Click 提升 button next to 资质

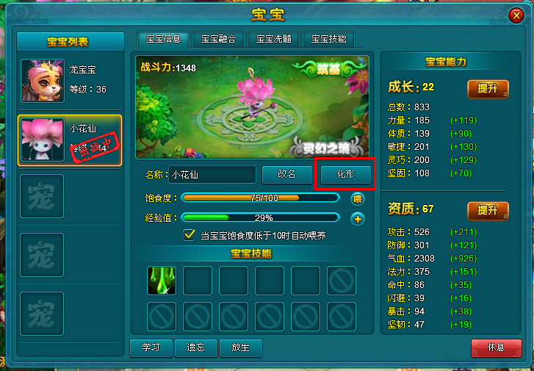[x=488, y=212]
